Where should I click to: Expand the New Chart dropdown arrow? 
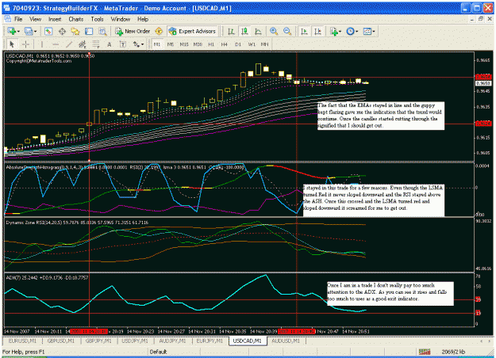[19, 31]
